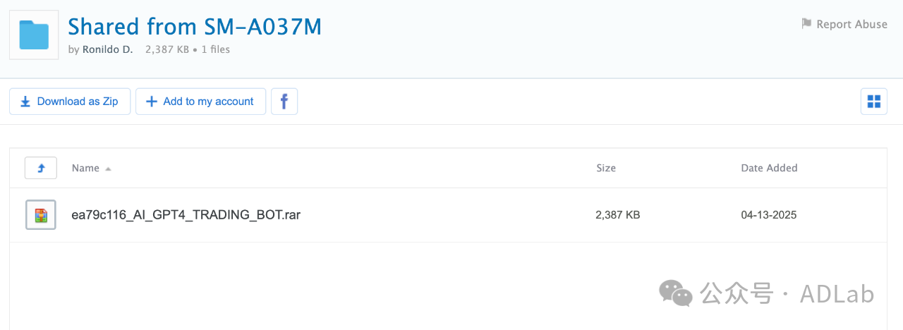Share the folder via the Facebook icon
This screenshot has height=330, width=903.
(284, 102)
